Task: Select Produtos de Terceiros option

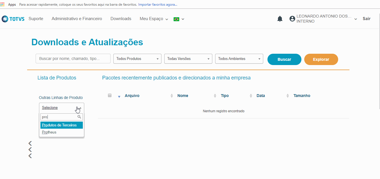Action: [62, 125]
